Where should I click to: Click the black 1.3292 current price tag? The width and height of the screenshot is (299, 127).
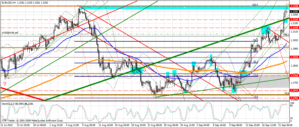tap(294, 11)
